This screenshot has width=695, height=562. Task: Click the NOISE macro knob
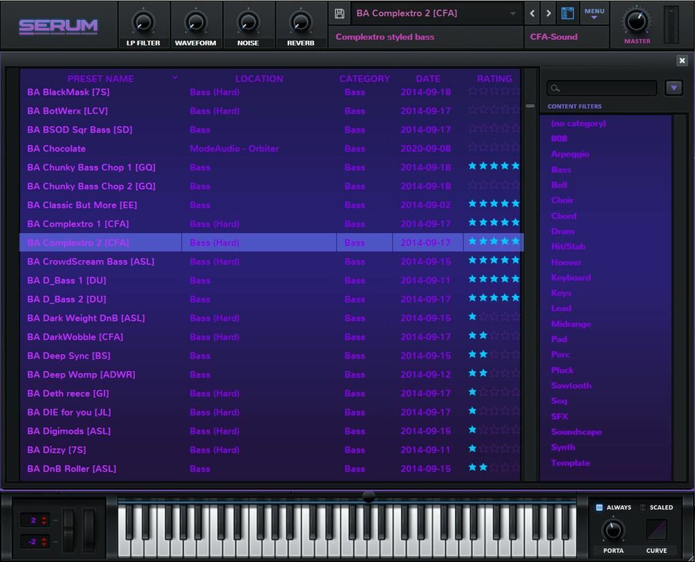[x=248, y=22]
